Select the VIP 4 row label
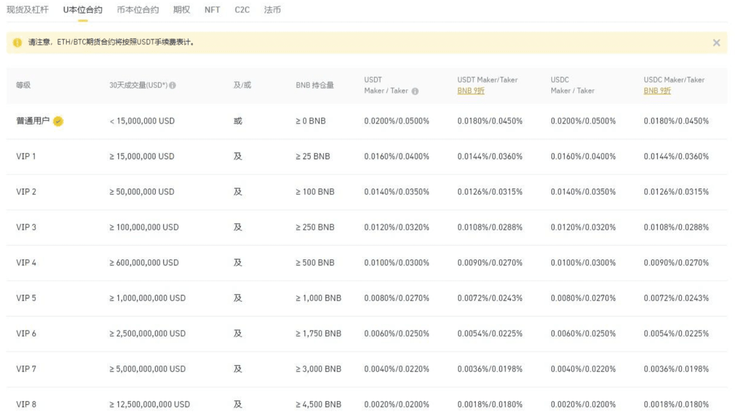735x416 pixels. pos(26,263)
